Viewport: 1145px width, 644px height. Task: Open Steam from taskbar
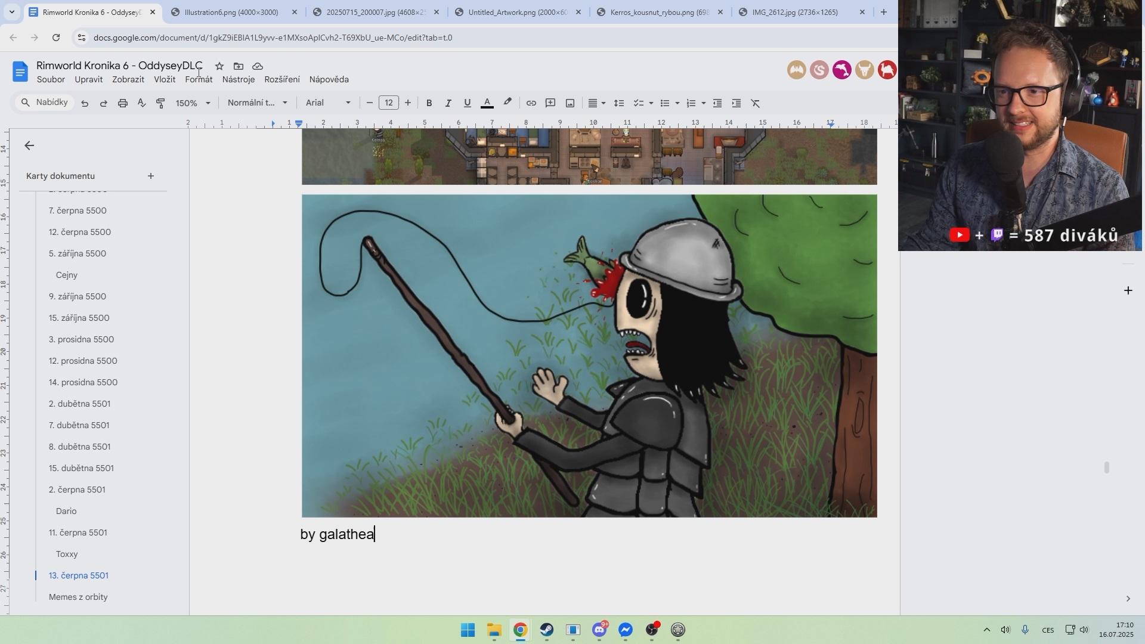[547, 630]
